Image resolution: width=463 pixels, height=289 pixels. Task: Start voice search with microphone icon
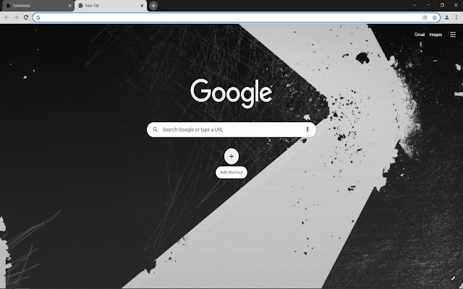tap(307, 129)
